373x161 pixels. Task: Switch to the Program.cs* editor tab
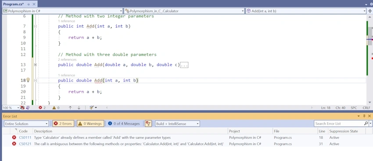[x=14, y=4]
